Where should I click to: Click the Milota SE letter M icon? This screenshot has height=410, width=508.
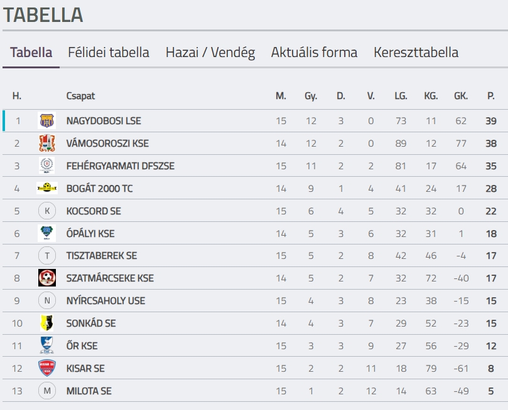(47, 391)
